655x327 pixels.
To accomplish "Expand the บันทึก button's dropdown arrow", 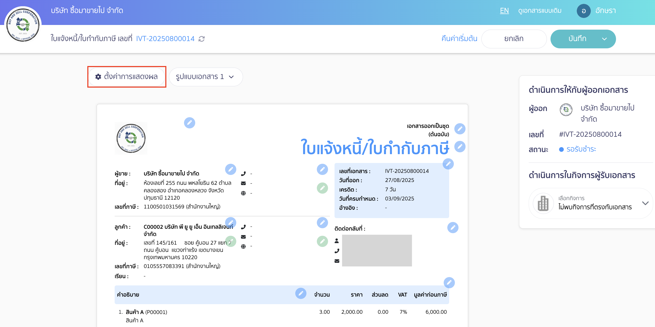I will click(605, 38).
